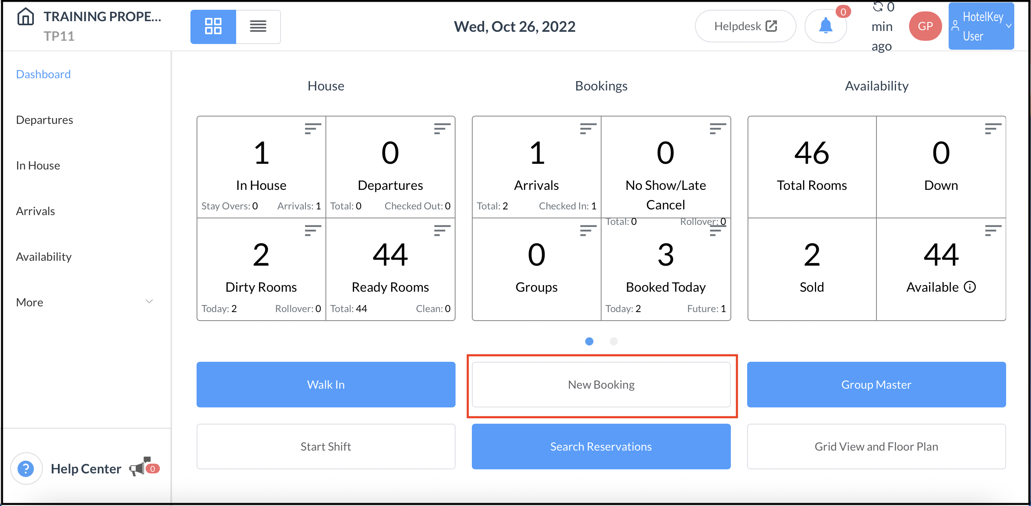The height and width of the screenshot is (506, 1031).
Task: Click the filter icon on the Arrivals card
Action: pos(588,129)
